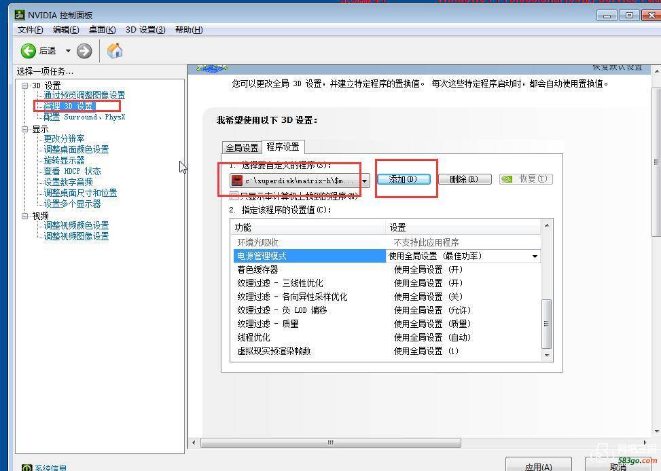Select 旋转显示器 task
The width and height of the screenshot is (661, 471).
(x=64, y=161)
